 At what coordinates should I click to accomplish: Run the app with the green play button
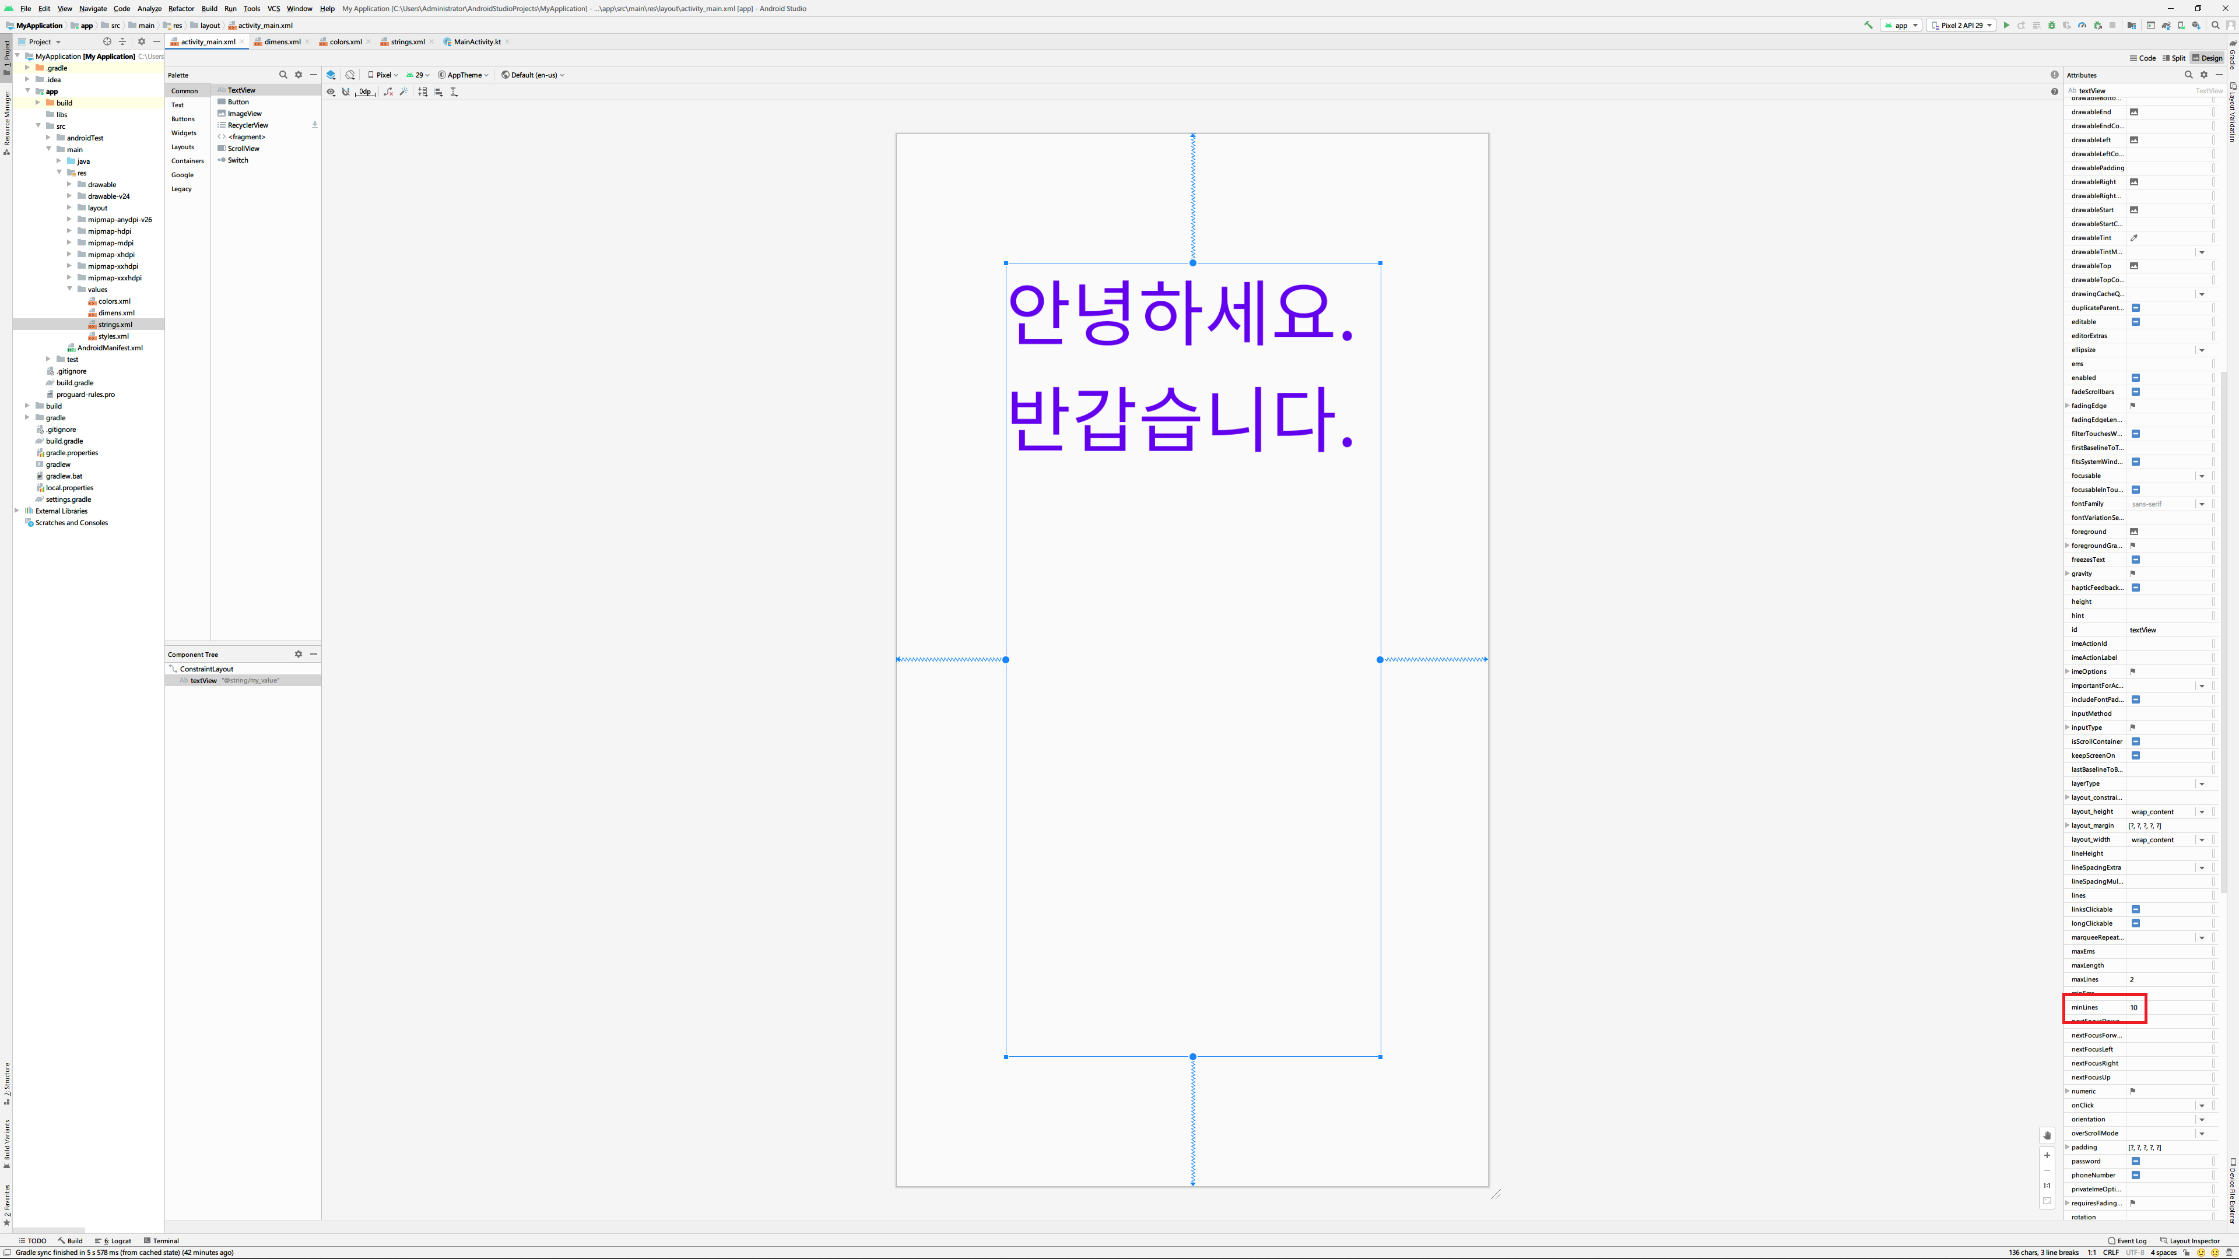2006,25
